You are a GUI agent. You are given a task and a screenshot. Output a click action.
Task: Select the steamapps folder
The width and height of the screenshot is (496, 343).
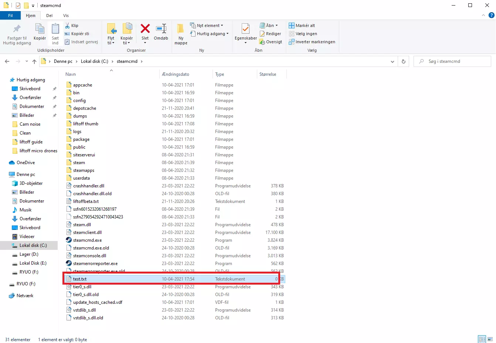click(x=84, y=170)
